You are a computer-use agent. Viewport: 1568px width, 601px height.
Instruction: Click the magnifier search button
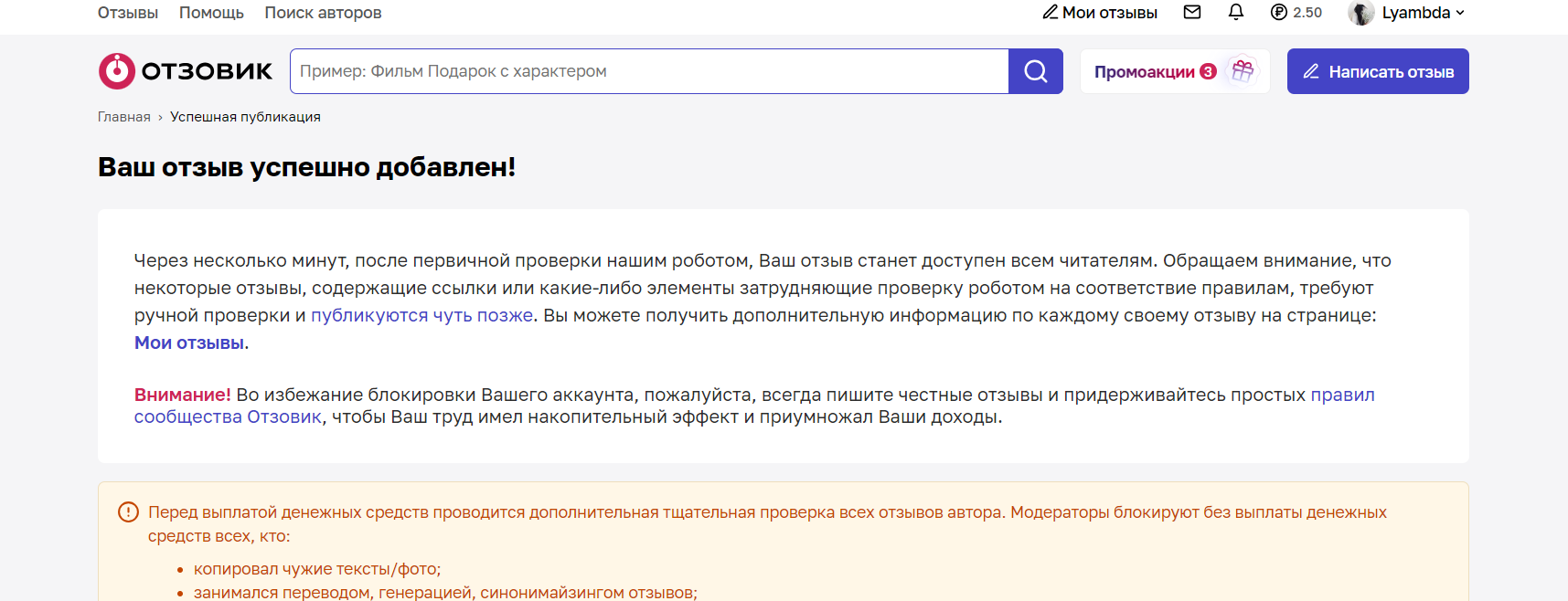coord(1036,71)
